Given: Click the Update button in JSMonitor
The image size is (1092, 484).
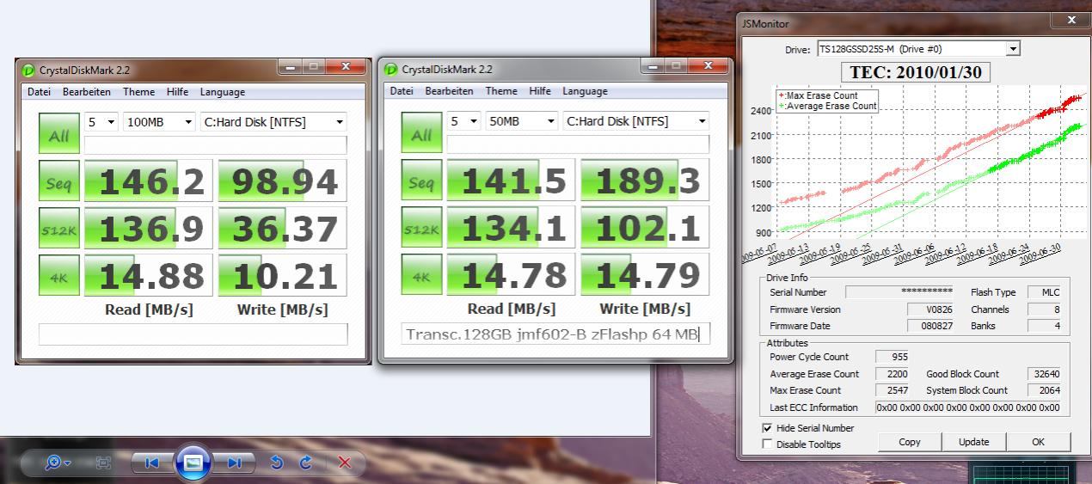Looking at the screenshot, I should pyautogui.click(x=973, y=442).
